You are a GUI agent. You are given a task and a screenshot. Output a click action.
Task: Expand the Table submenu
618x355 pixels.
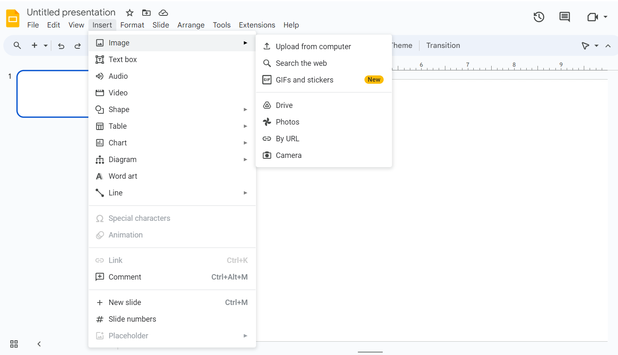[x=117, y=126]
